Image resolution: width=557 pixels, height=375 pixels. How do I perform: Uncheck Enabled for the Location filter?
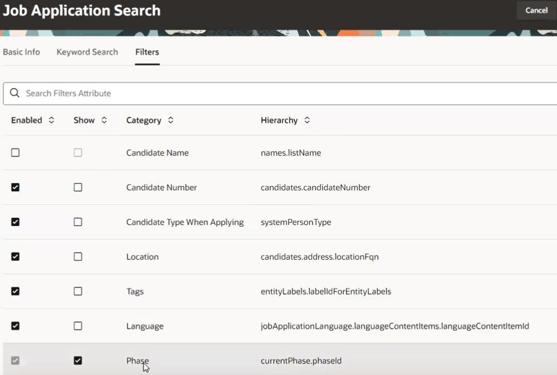(16, 257)
